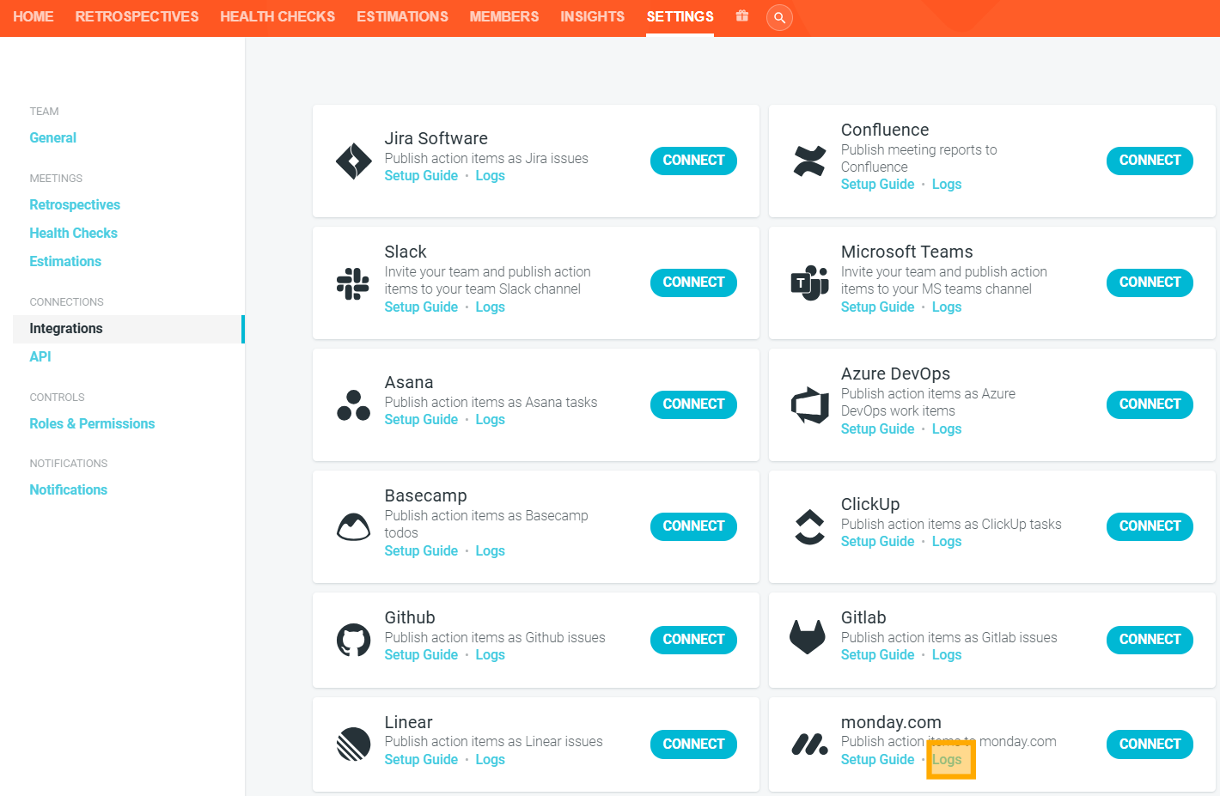This screenshot has height=796, width=1220.
Task: Open General team settings in sidebar
Action: point(53,137)
